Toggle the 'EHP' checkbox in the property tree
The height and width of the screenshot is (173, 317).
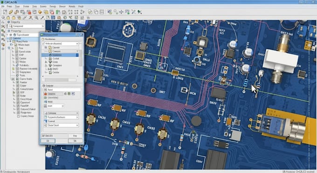[x=17, y=55]
